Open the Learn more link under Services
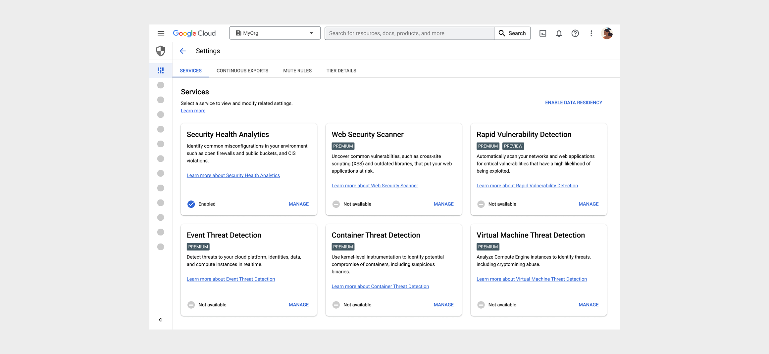 [x=193, y=111]
